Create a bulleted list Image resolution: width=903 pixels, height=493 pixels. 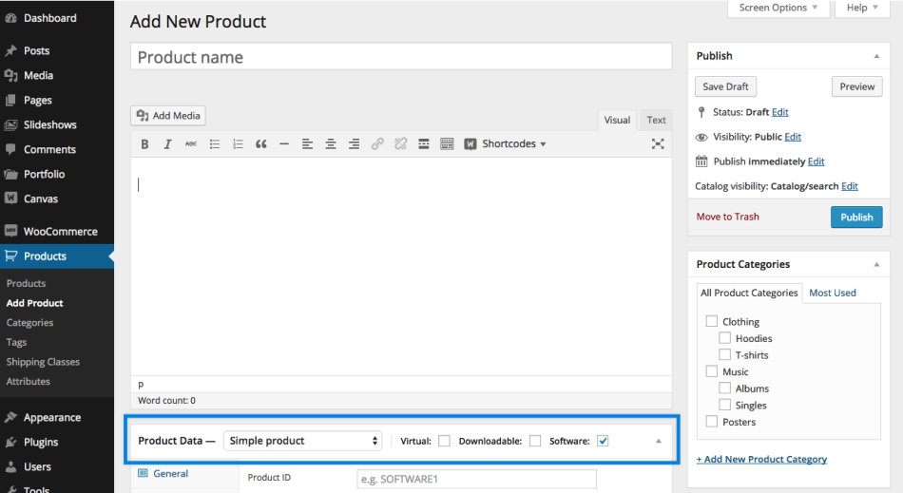point(215,144)
